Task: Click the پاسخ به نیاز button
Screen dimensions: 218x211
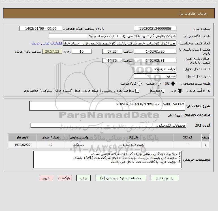Action: pos(164,178)
